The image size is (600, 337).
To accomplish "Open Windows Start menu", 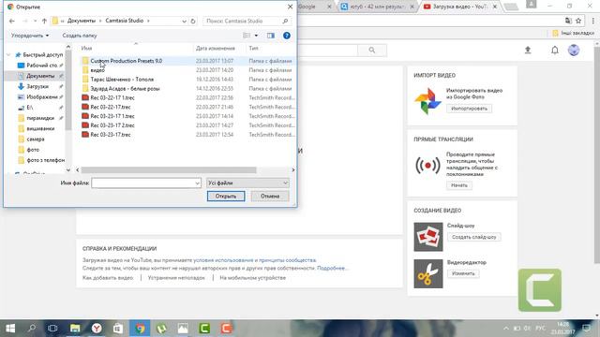I will [x=10, y=329].
